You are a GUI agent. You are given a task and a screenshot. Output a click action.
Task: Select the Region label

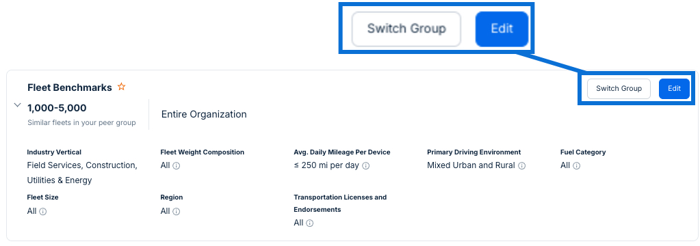tap(172, 197)
